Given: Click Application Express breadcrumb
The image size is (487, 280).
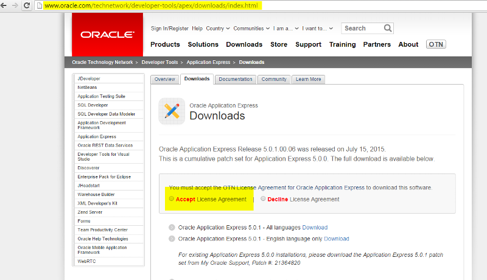Looking at the screenshot, I should [x=208, y=62].
